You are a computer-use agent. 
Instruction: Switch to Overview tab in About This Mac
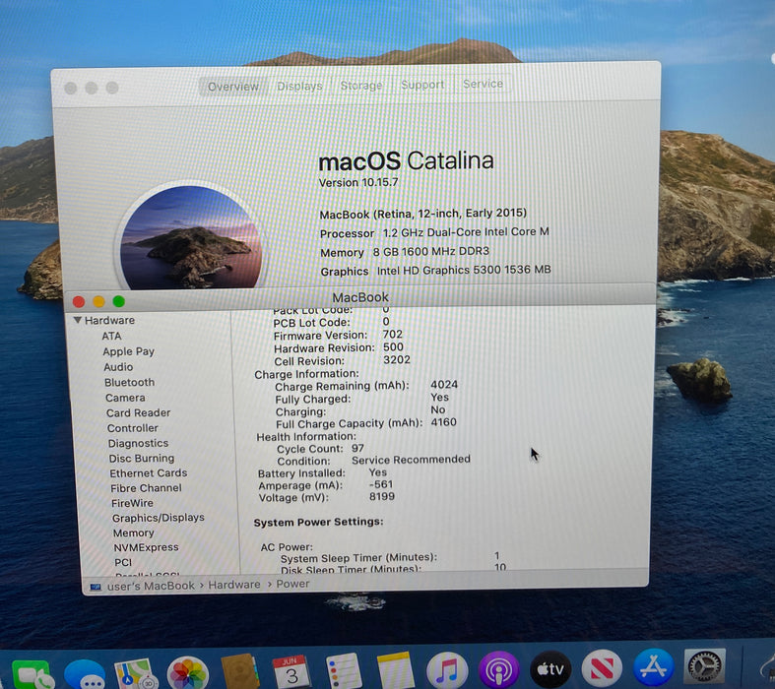pyautogui.click(x=233, y=87)
